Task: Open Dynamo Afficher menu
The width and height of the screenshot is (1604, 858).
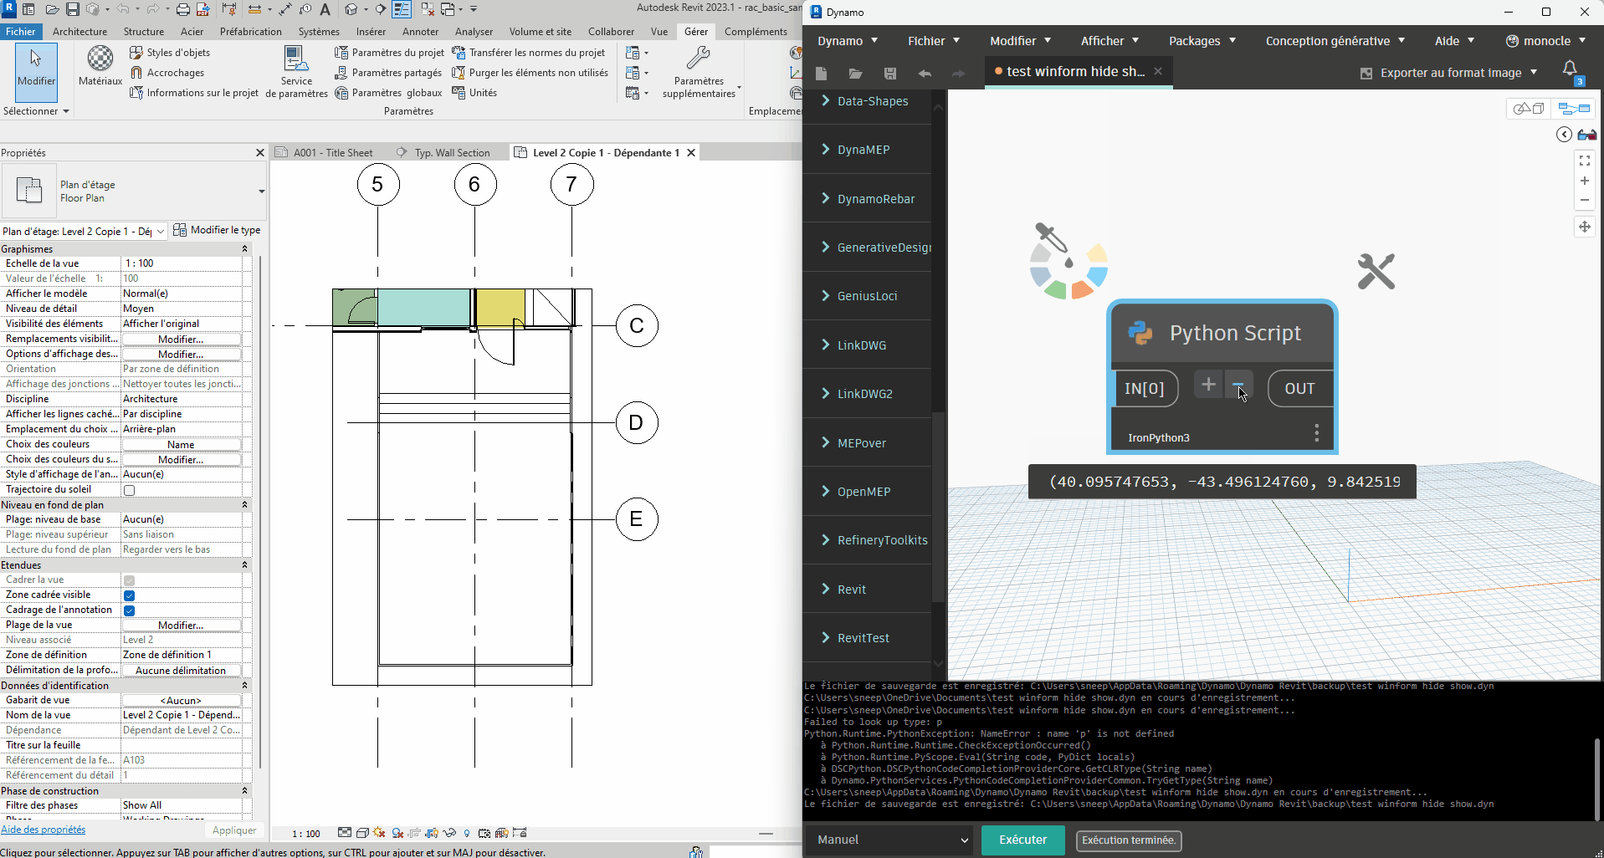Action: tap(1109, 41)
